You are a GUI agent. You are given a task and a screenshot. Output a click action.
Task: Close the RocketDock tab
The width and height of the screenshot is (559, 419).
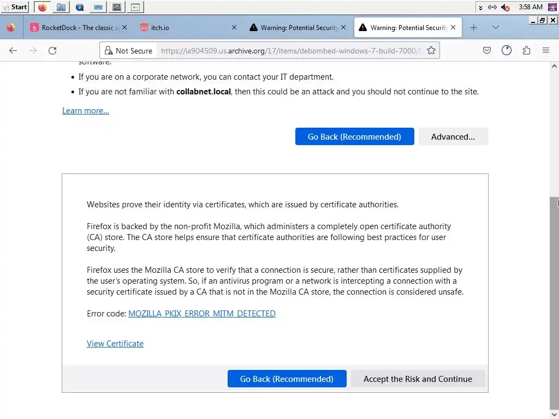pyautogui.click(x=124, y=27)
